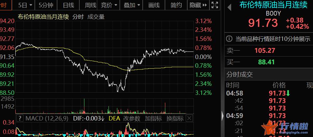The height and width of the screenshot is (137, 313).
Task: Switch to the 周线 weekly chart
Action: click(x=90, y=5)
